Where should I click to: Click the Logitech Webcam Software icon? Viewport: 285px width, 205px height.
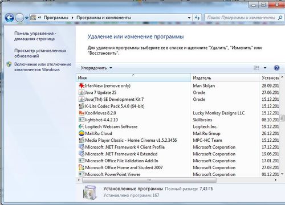82,126
